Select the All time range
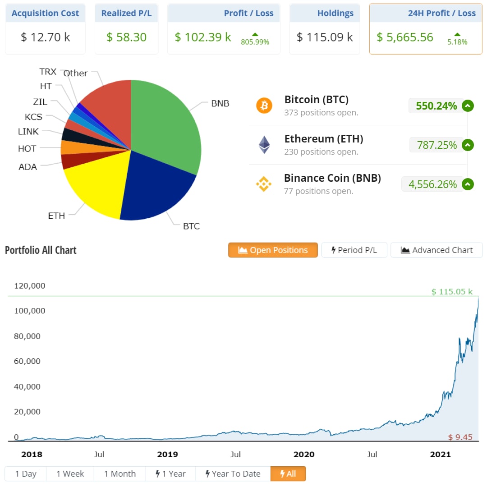The height and width of the screenshot is (487, 487). tap(288, 474)
